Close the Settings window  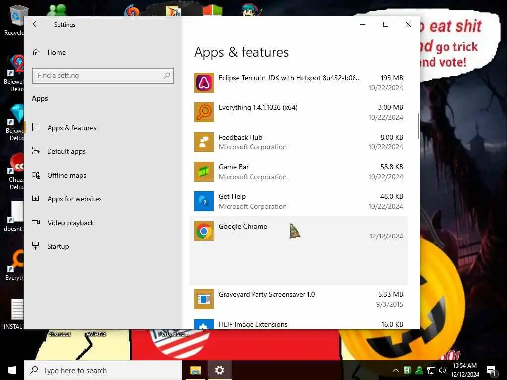coord(408,24)
